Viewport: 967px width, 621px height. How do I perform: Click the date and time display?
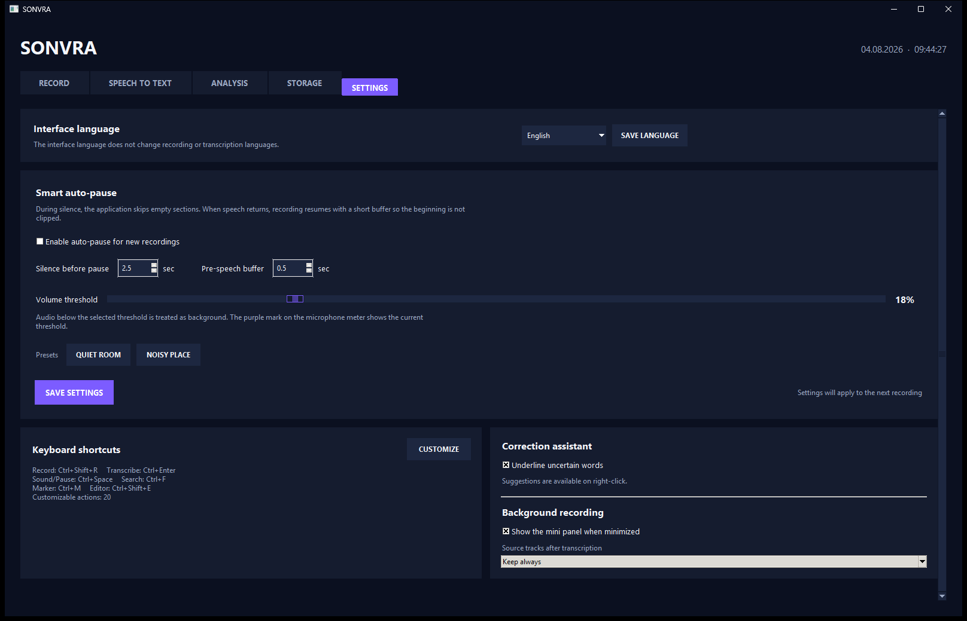click(904, 50)
